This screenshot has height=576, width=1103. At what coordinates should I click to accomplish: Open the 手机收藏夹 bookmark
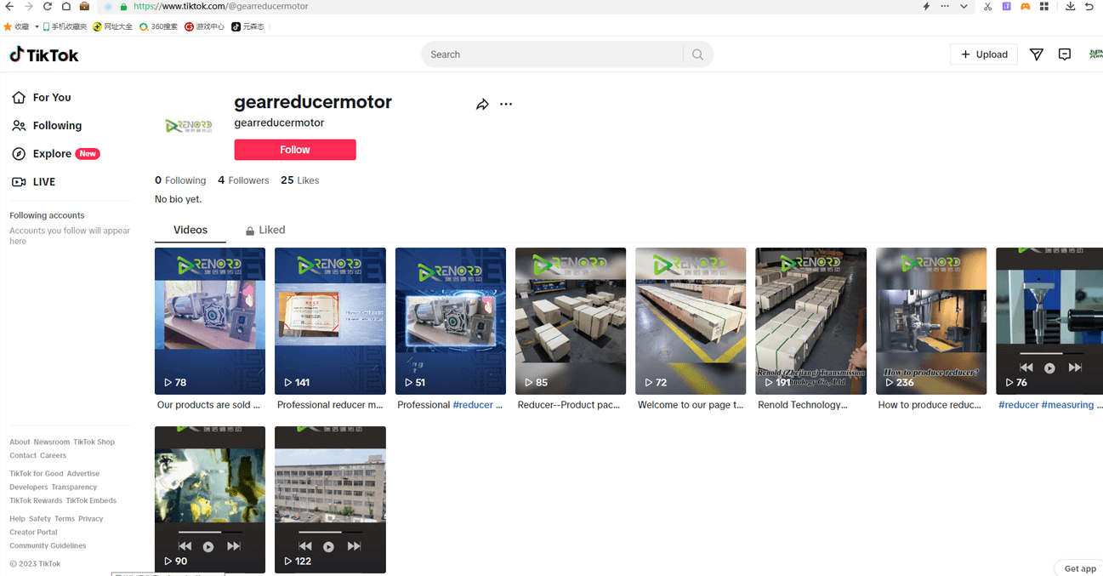pyautogui.click(x=65, y=26)
